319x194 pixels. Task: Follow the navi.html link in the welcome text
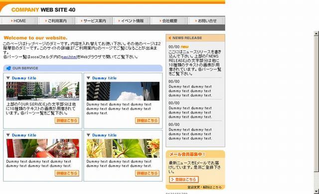tap(69, 57)
